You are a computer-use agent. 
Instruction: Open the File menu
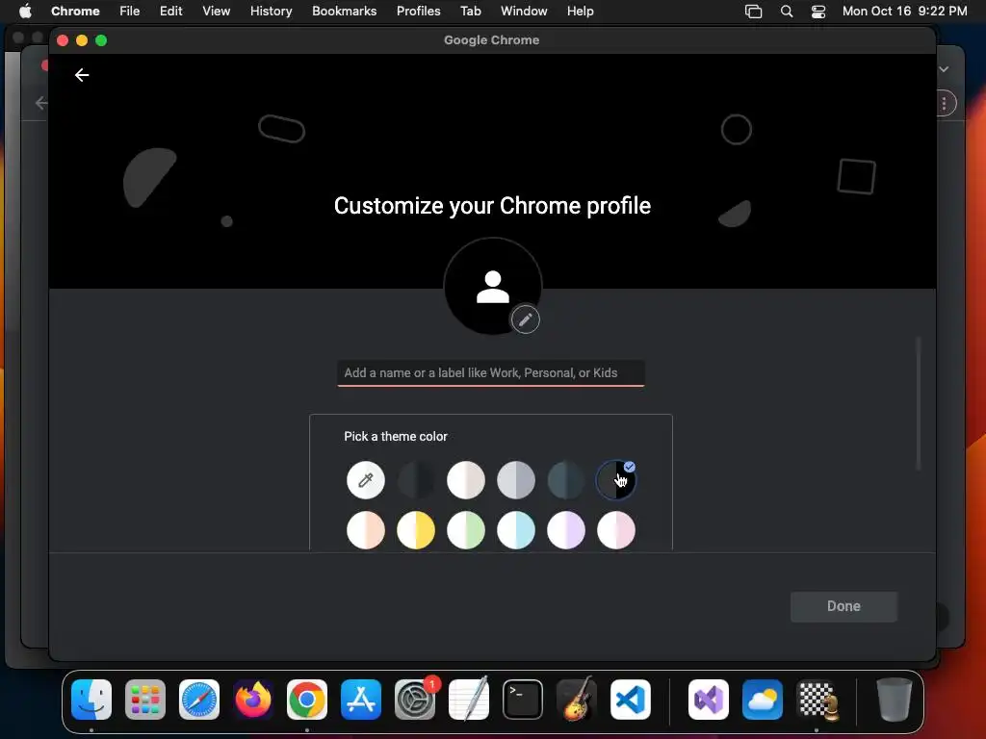(130, 11)
